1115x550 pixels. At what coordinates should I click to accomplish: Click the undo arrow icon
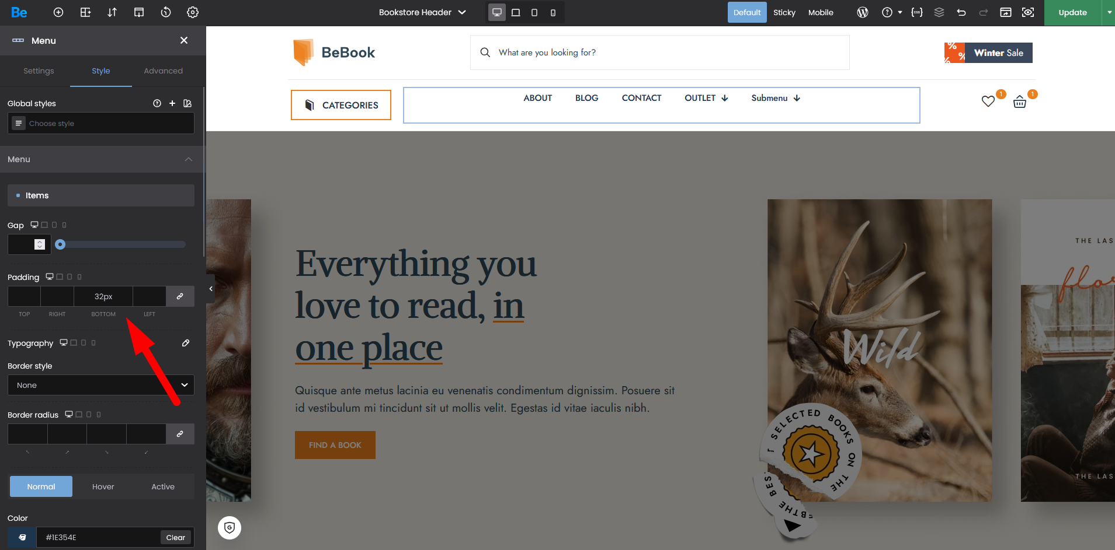(961, 12)
